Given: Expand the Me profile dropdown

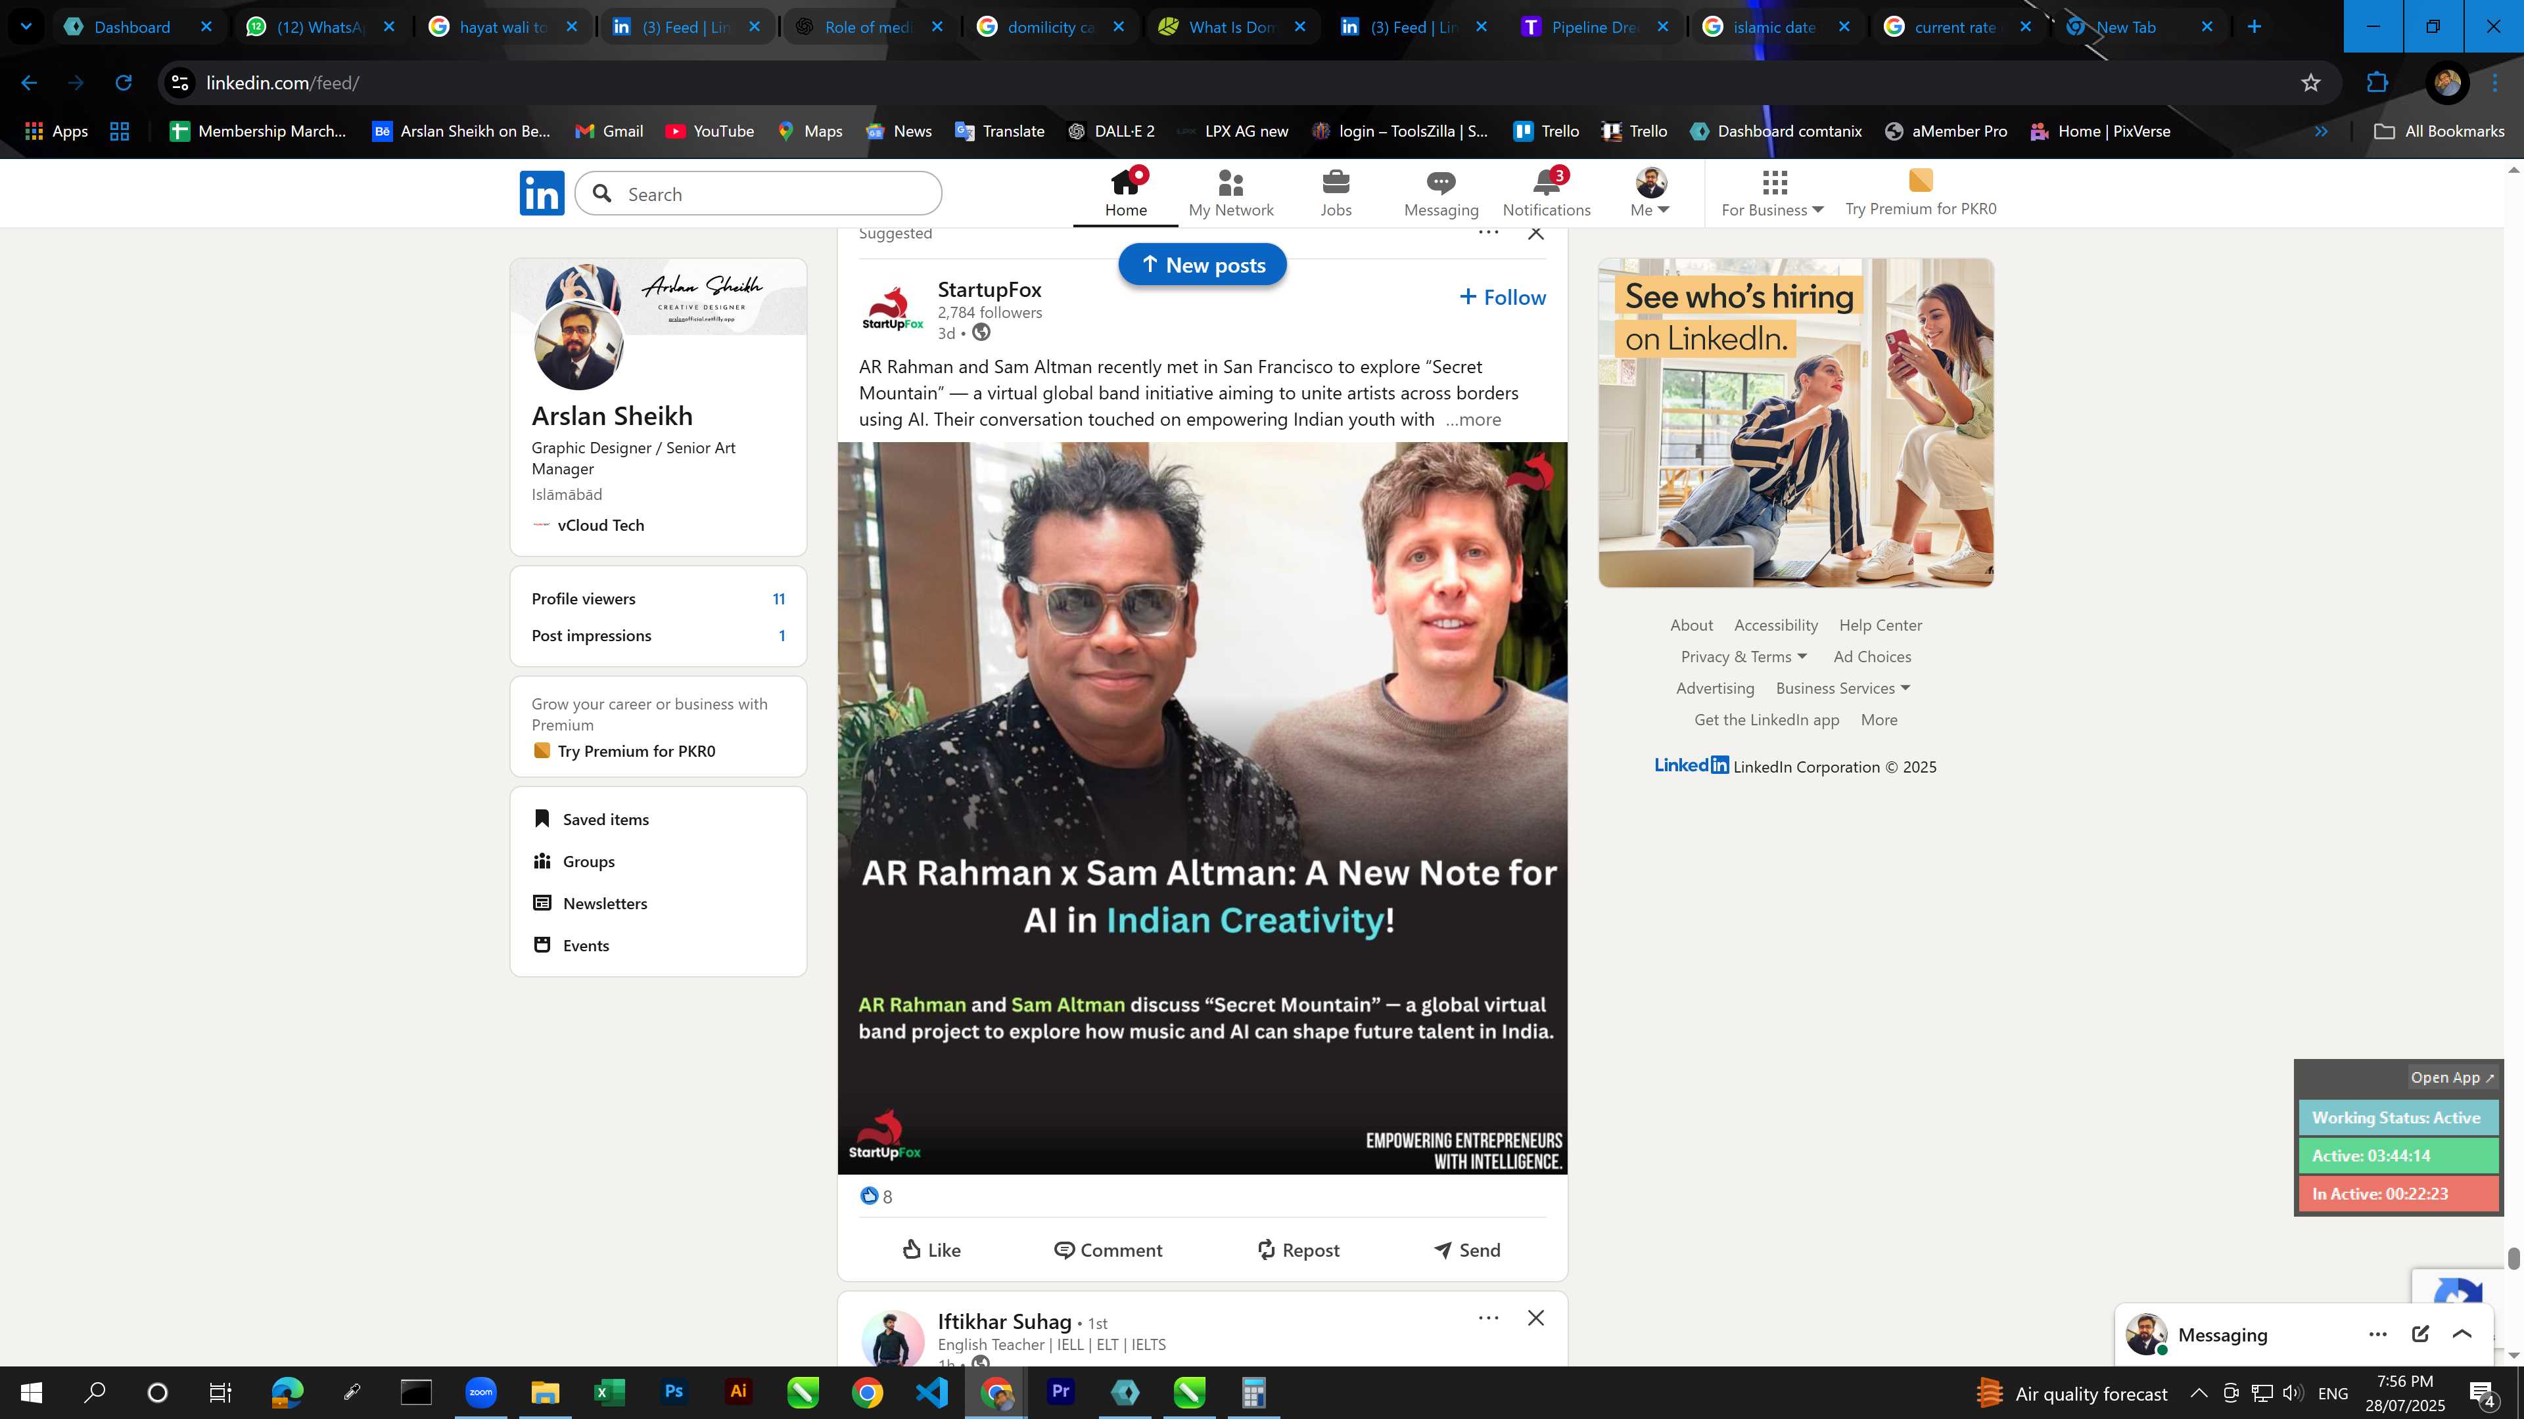Looking at the screenshot, I should 1650,193.
